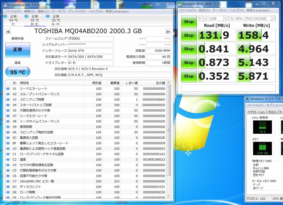This screenshot has height=205, width=283.
Task: Select the G: H: drive status icon
Action: (48, 16)
